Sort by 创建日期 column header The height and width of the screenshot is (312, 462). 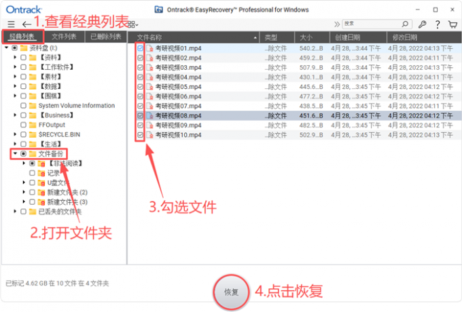[358, 37]
